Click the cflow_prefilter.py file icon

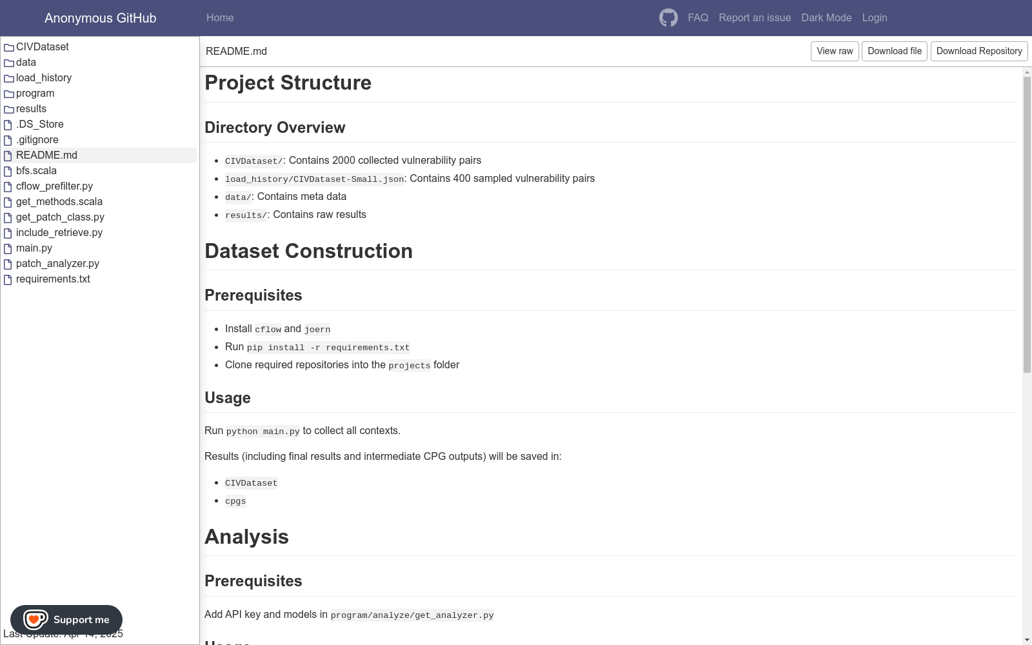[8, 186]
